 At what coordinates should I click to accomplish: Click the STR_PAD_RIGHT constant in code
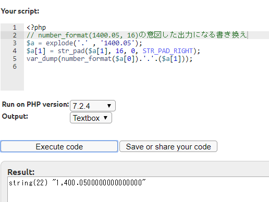168,51
